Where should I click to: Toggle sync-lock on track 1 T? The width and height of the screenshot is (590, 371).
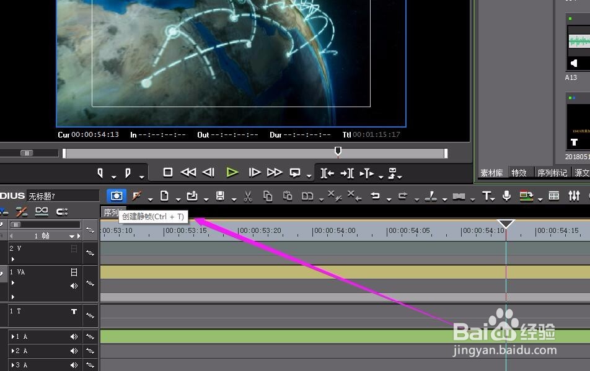click(x=90, y=316)
